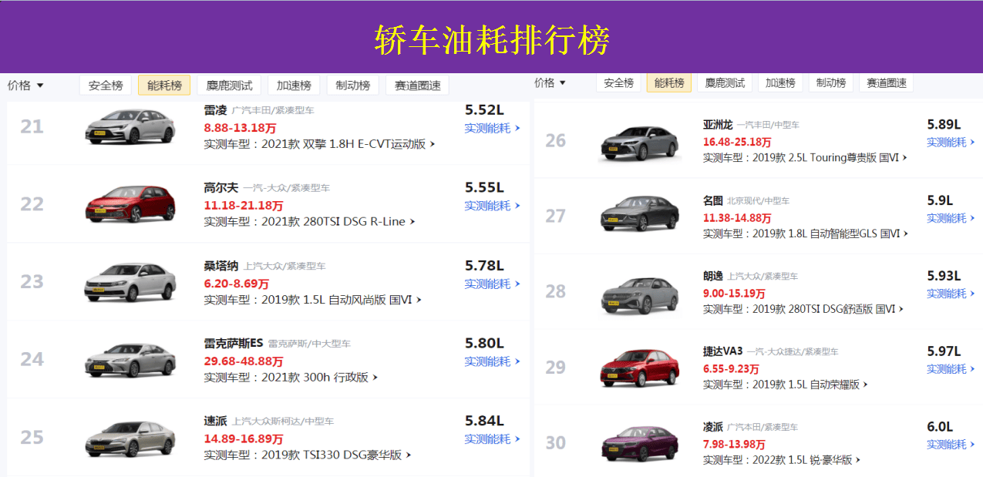Click price text 8.88-13.18万
The width and height of the screenshot is (983, 477).
coord(240,127)
